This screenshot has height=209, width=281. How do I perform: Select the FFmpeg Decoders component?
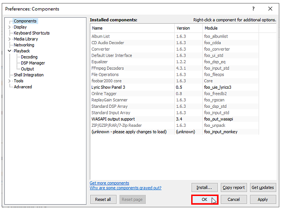coord(174,68)
